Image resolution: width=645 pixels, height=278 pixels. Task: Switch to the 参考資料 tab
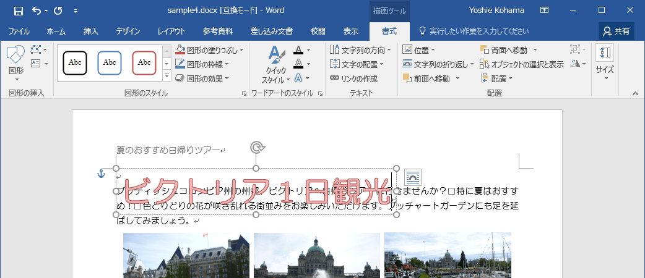click(218, 32)
